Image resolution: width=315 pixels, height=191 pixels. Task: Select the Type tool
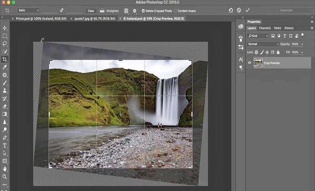coord(5,146)
